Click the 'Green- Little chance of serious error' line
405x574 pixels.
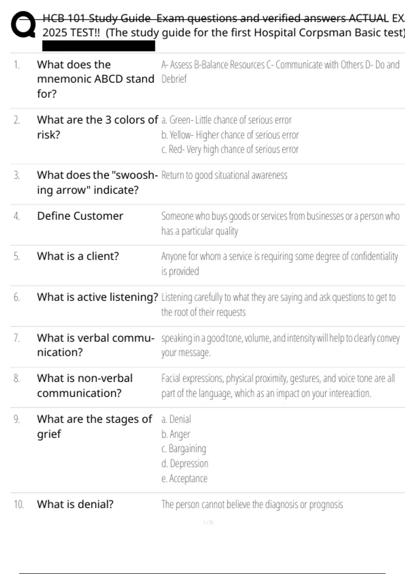[x=226, y=120]
